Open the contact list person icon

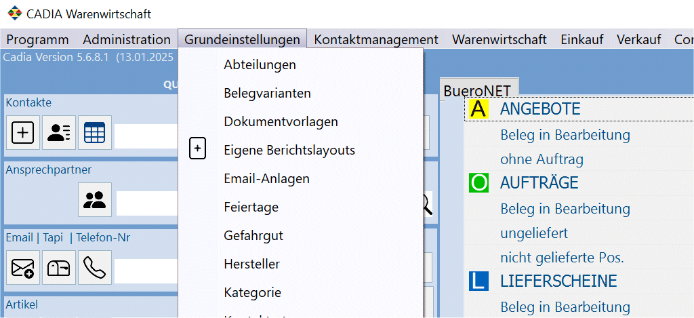coord(59,133)
